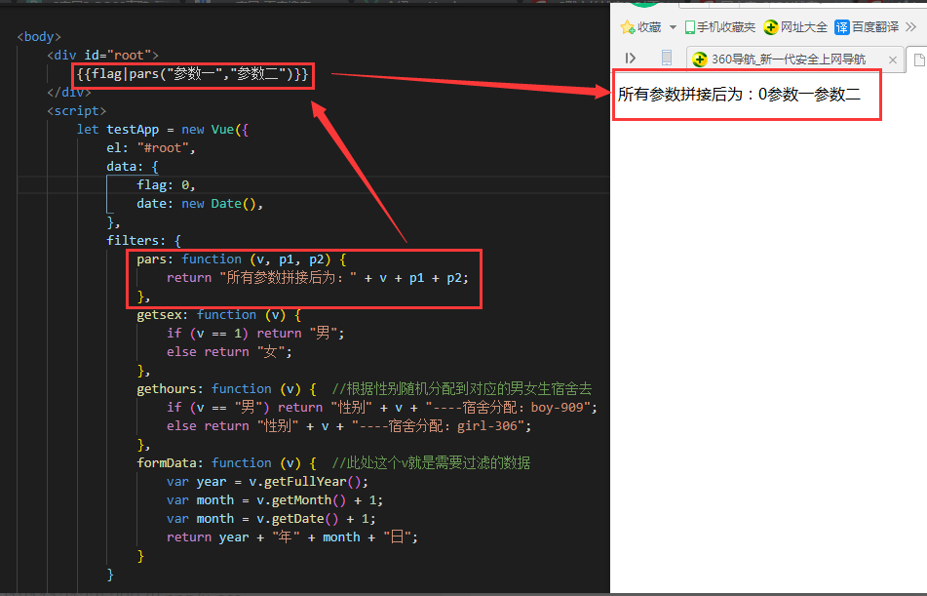927x596 pixels.
Task: Click the let testApp = new Vue({ line
Action: click(x=163, y=130)
